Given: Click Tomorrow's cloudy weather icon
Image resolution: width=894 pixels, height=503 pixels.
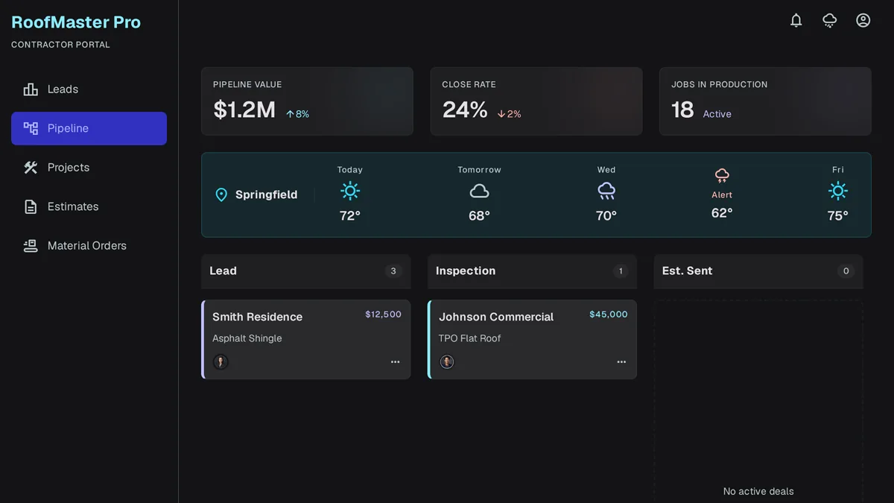Looking at the screenshot, I should click(x=480, y=192).
